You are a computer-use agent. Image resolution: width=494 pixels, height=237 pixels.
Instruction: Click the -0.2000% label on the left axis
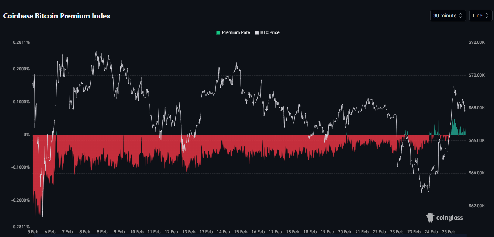coord(20,200)
